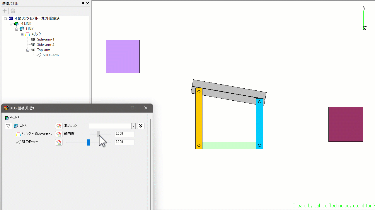
Task: Click the 軸角度 value input field
Action: click(x=124, y=134)
